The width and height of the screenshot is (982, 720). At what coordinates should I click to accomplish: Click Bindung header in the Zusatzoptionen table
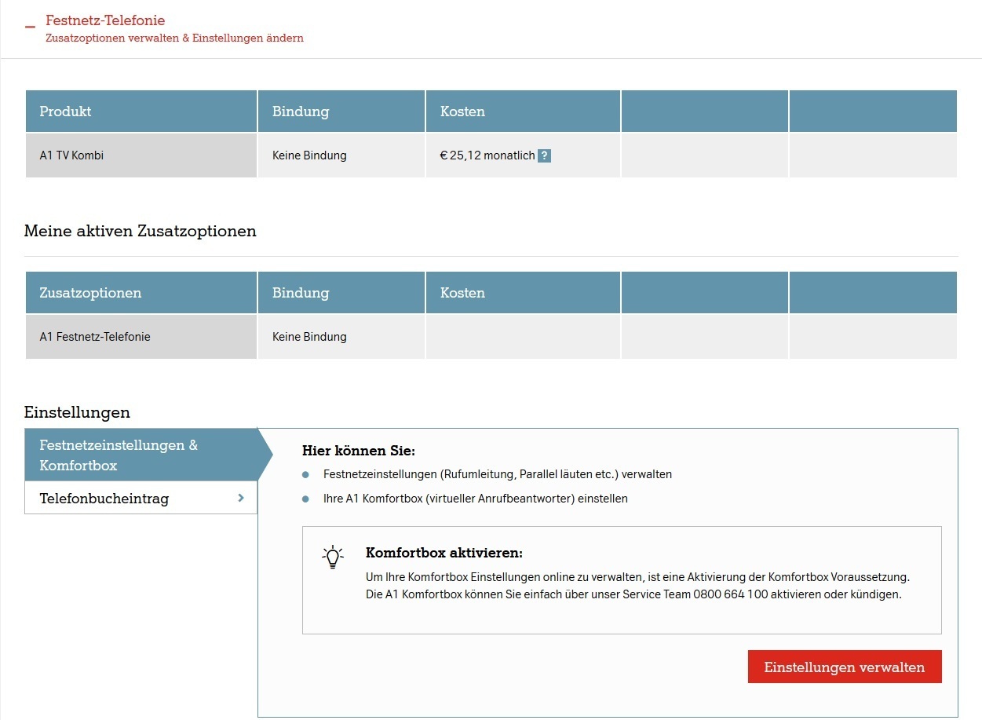[x=341, y=293]
